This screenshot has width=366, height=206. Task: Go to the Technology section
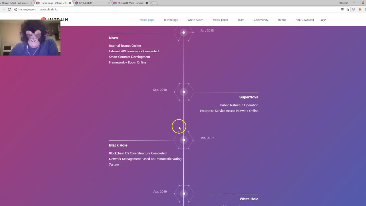click(171, 20)
